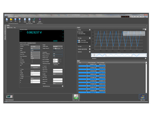Image resolution: width=152 pixels, height=114 pixels.
Task: Open a test using the folder icon
Action: [11, 19]
